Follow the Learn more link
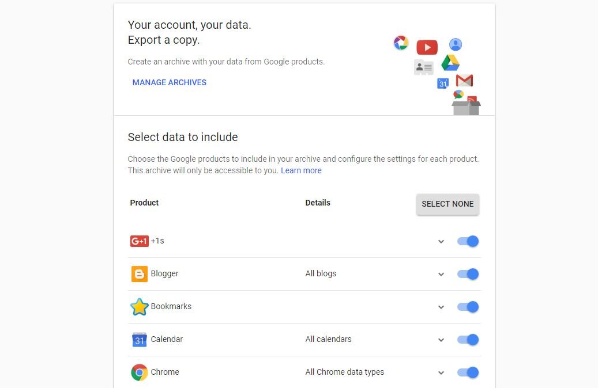 point(301,170)
